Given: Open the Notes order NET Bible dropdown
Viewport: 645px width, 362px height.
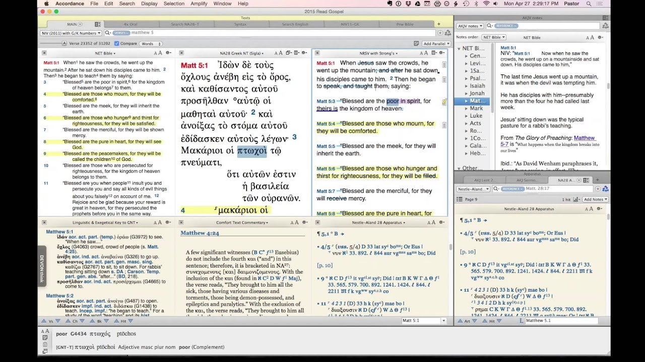Looking at the screenshot, I should 493,37.
